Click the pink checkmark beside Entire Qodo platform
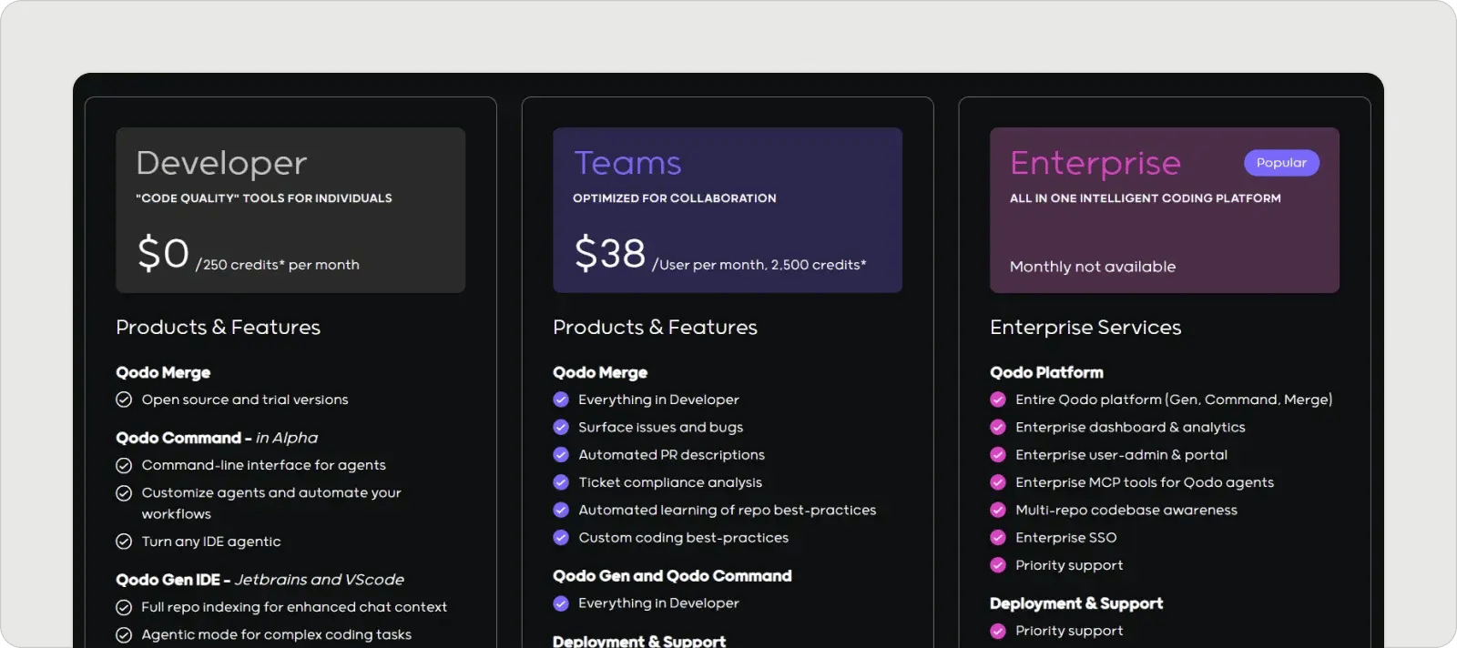 coord(998,400)
